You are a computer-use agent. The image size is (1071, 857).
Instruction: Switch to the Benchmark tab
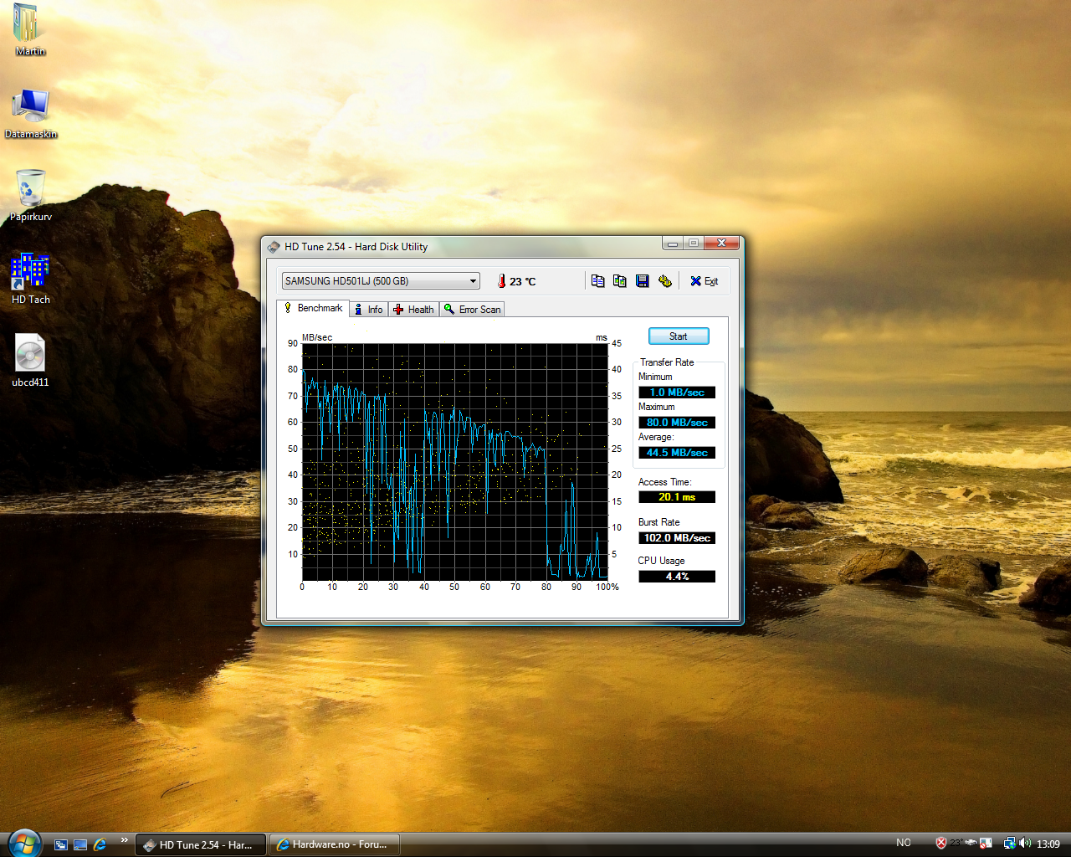coord(313,308)
